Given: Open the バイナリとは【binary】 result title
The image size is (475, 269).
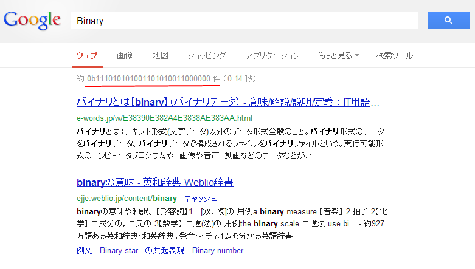Looking at the screenshot, I should pyautogui.click(x=228, y=101).
